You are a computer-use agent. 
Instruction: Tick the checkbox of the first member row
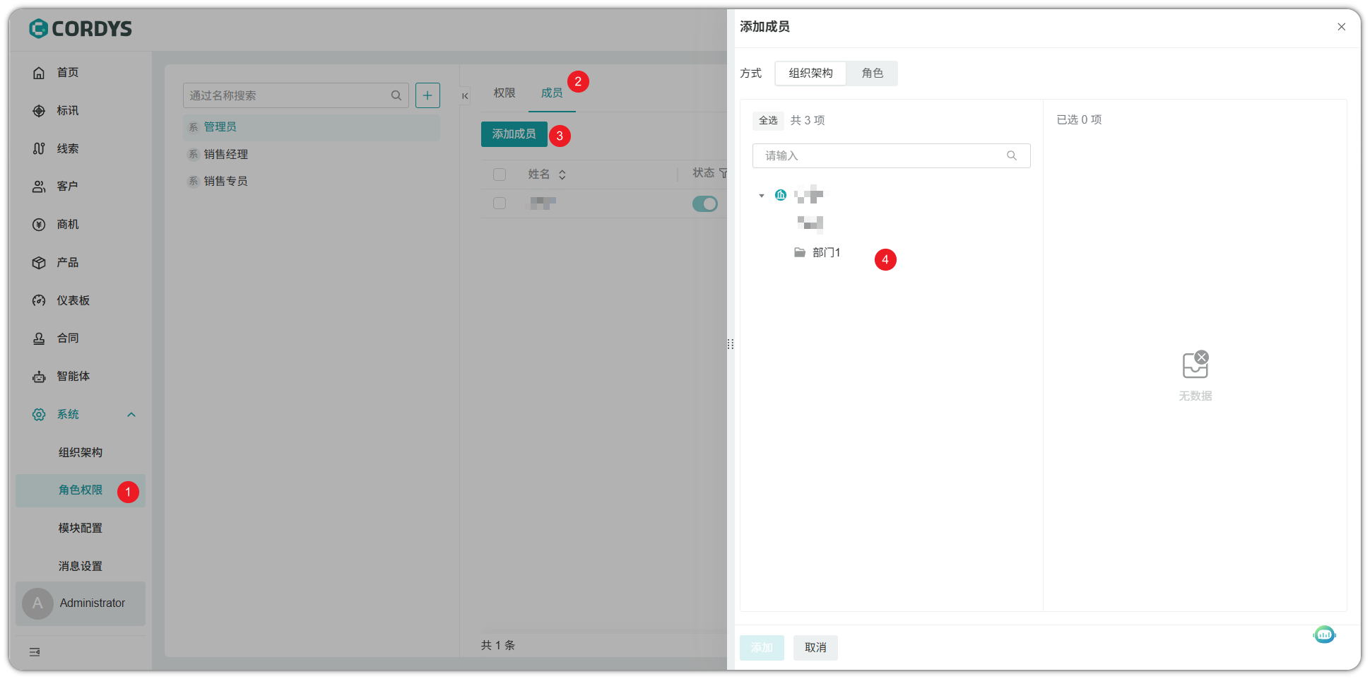click(500, 203)
